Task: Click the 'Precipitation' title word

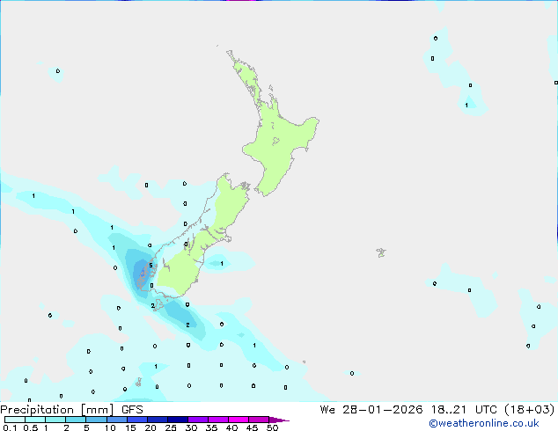Action: (37, 410)
